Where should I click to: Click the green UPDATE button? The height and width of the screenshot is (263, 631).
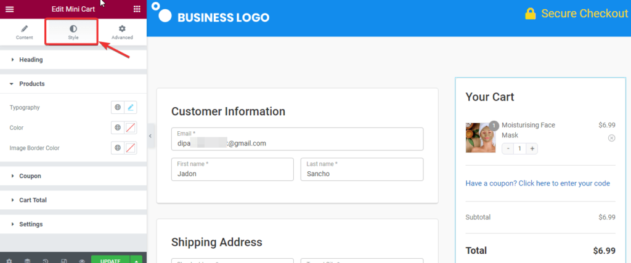coord(110,259)
